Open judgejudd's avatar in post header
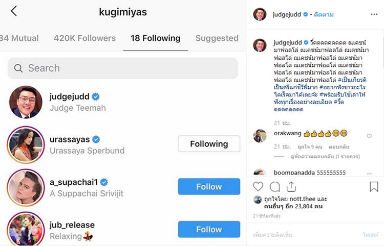The height and width of the screenshot is (246, 384). [260, 14]
